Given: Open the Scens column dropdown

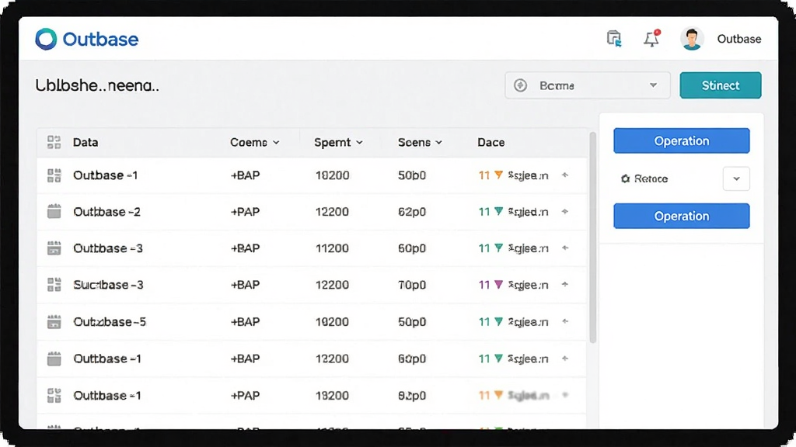Looking at the screenshot, I should pos(420,143).
